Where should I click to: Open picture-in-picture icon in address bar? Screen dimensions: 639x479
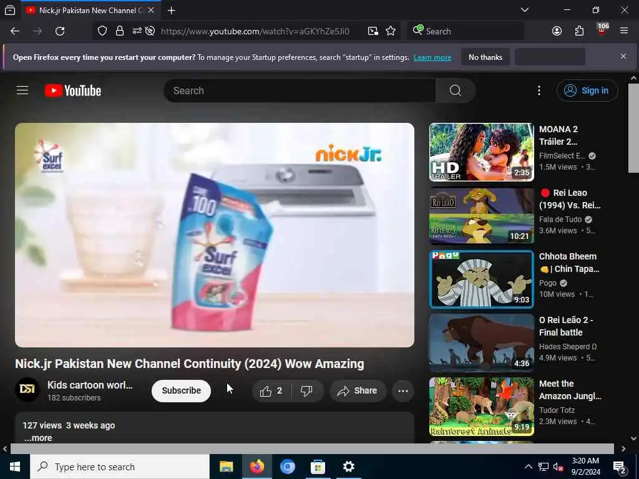coord(373,31)
